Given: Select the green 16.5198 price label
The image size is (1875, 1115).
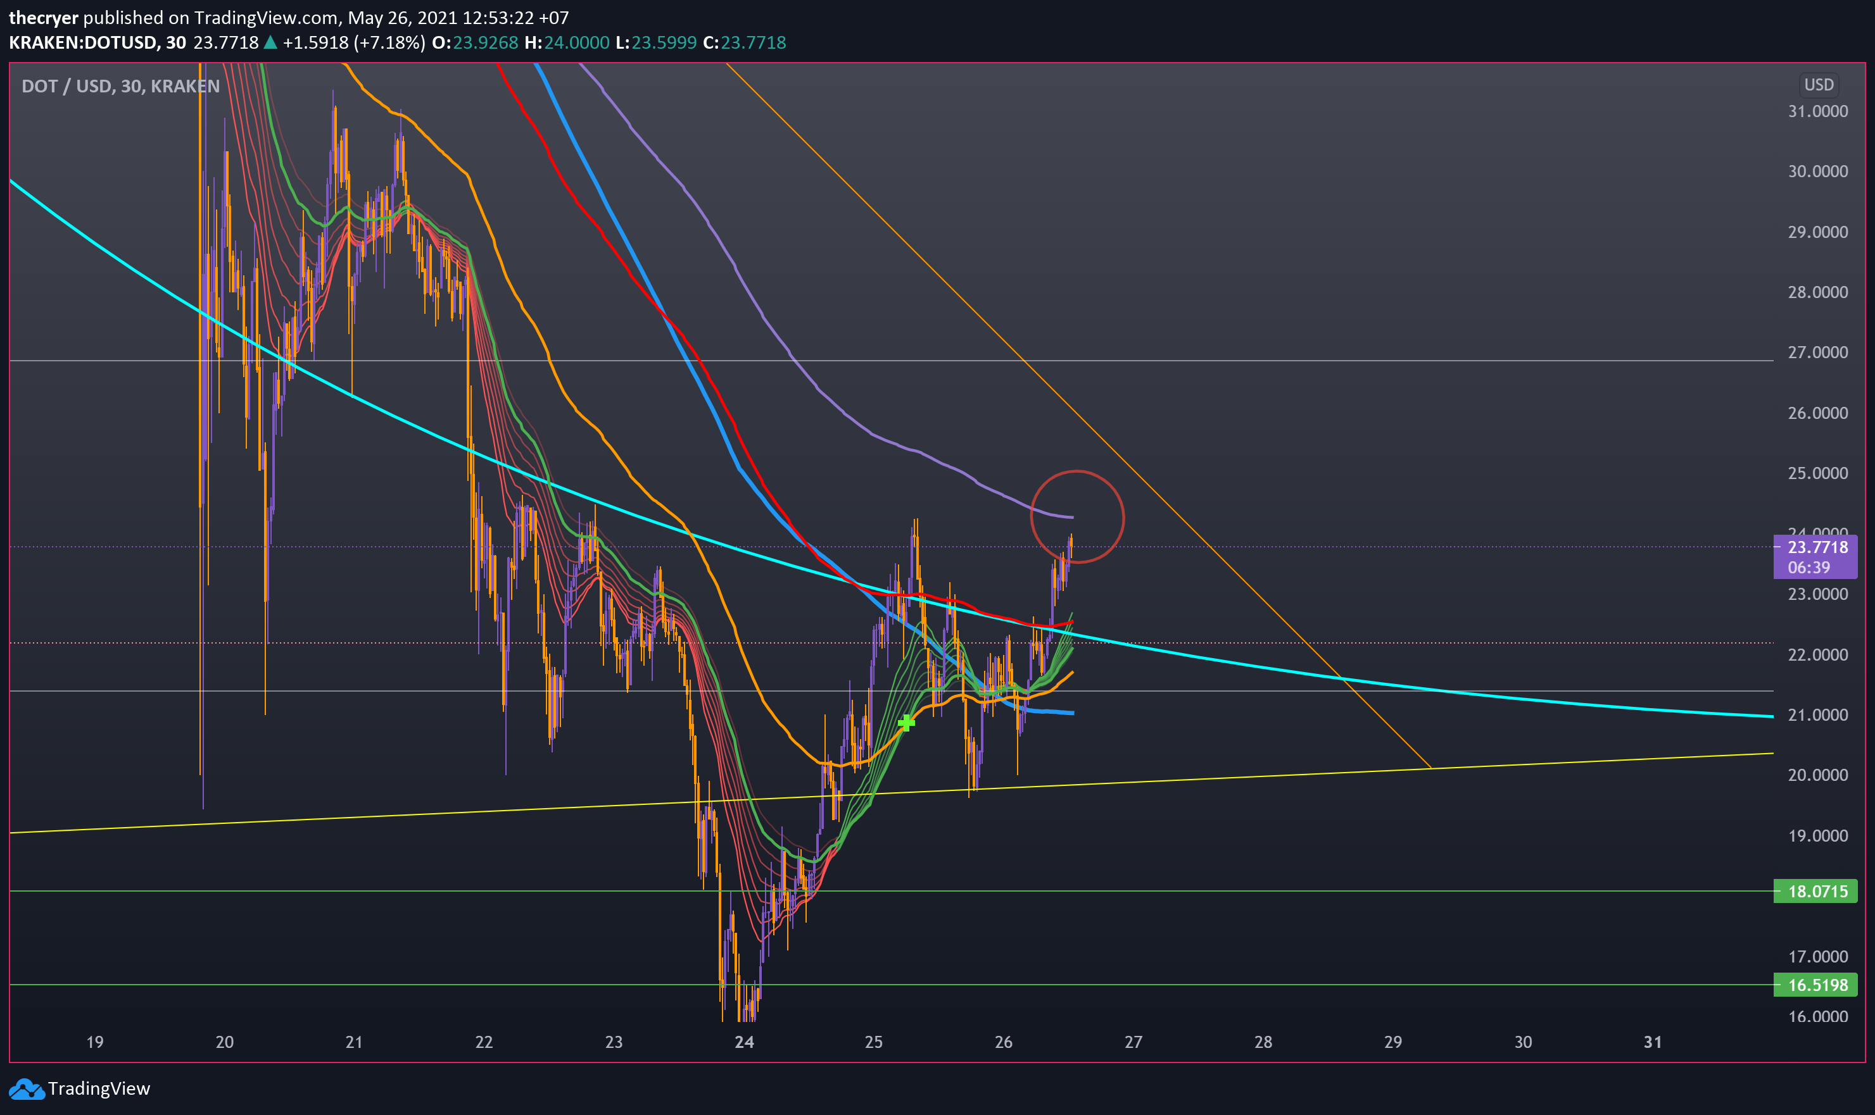Looking at the screenshot, I should tap(1815, 985).
